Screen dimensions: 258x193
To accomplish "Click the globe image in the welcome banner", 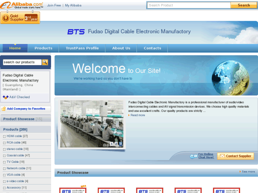I will coord(230,78).
